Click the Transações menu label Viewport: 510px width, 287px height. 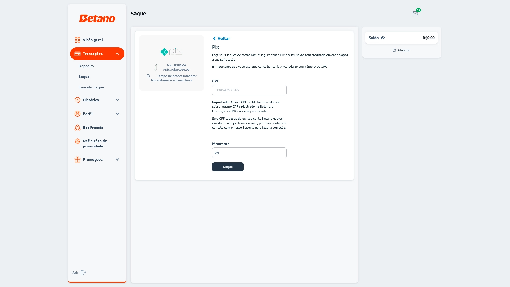point(93,54)
